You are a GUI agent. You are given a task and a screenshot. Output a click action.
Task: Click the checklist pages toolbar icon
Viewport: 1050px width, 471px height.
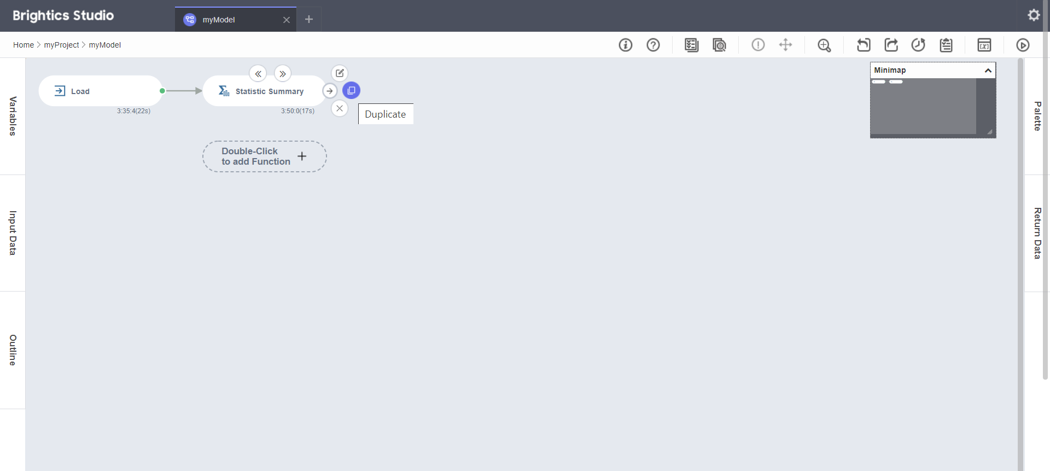point(692,45)
